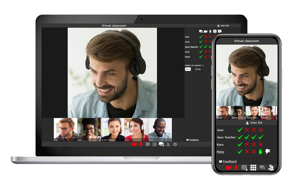Toggle Peter's chat checkmark on phone user list

(240, 152)
